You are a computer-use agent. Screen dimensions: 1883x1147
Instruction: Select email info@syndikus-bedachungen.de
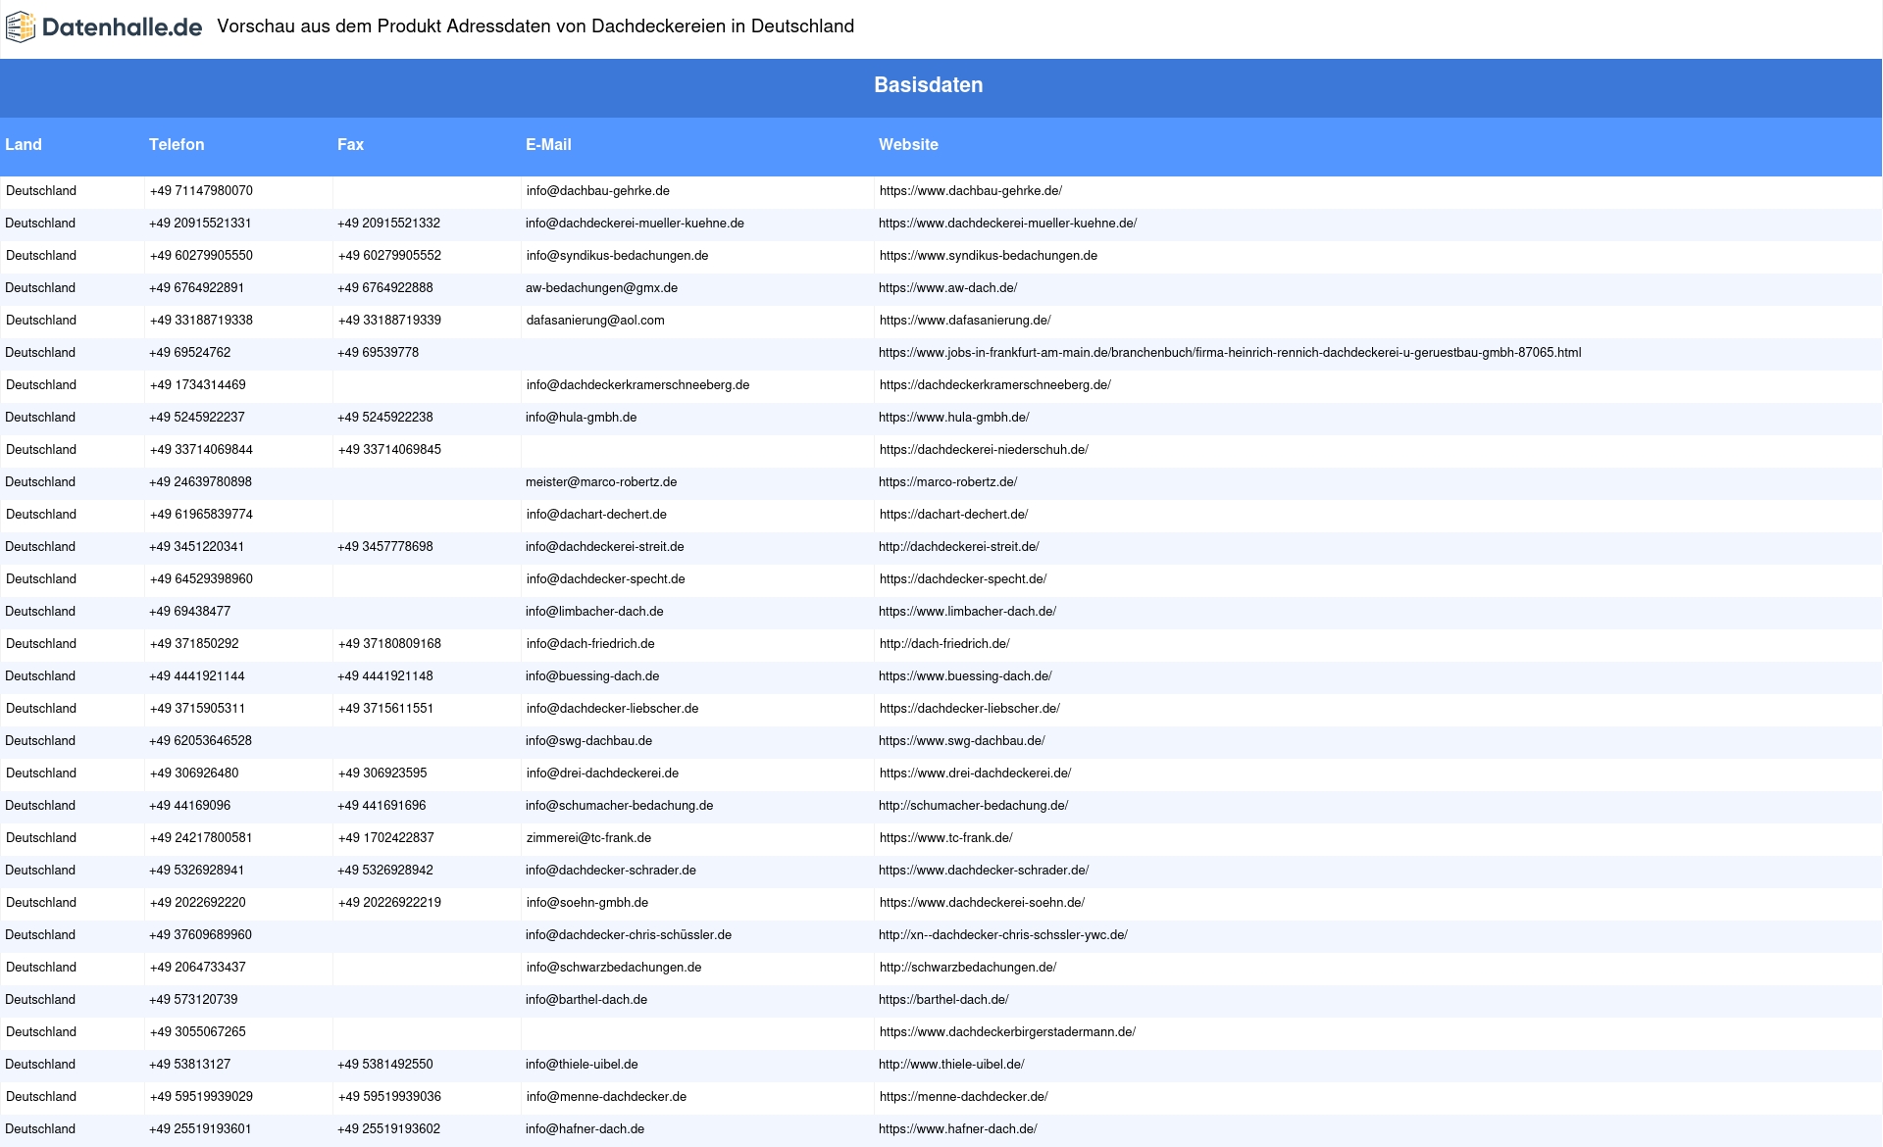click(x=617, y=256)
